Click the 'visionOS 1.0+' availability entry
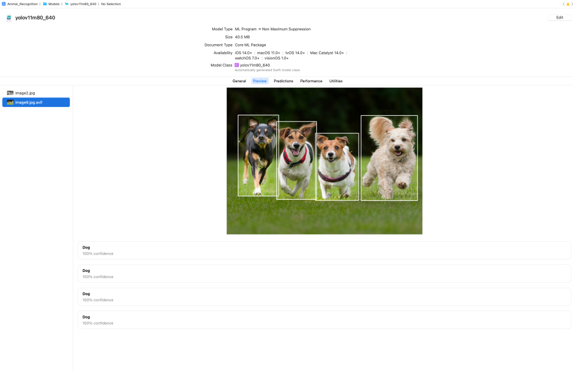Image resolution: width=573 pixels, height=371 pixels. (x=276, y=58)
